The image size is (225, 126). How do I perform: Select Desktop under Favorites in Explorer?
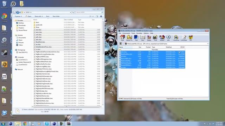(x=21, y=23)
